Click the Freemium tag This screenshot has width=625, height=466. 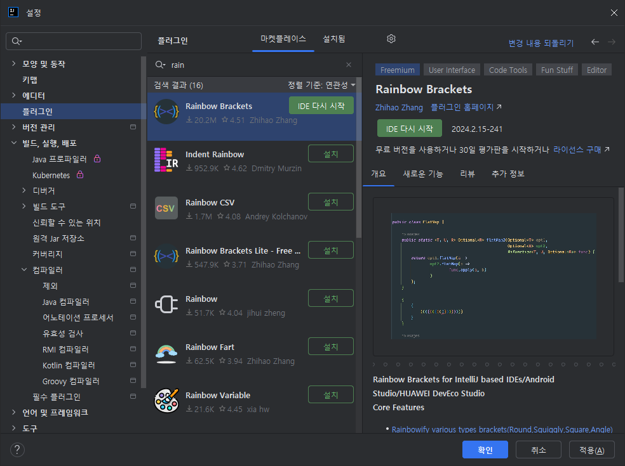[398, 70]
